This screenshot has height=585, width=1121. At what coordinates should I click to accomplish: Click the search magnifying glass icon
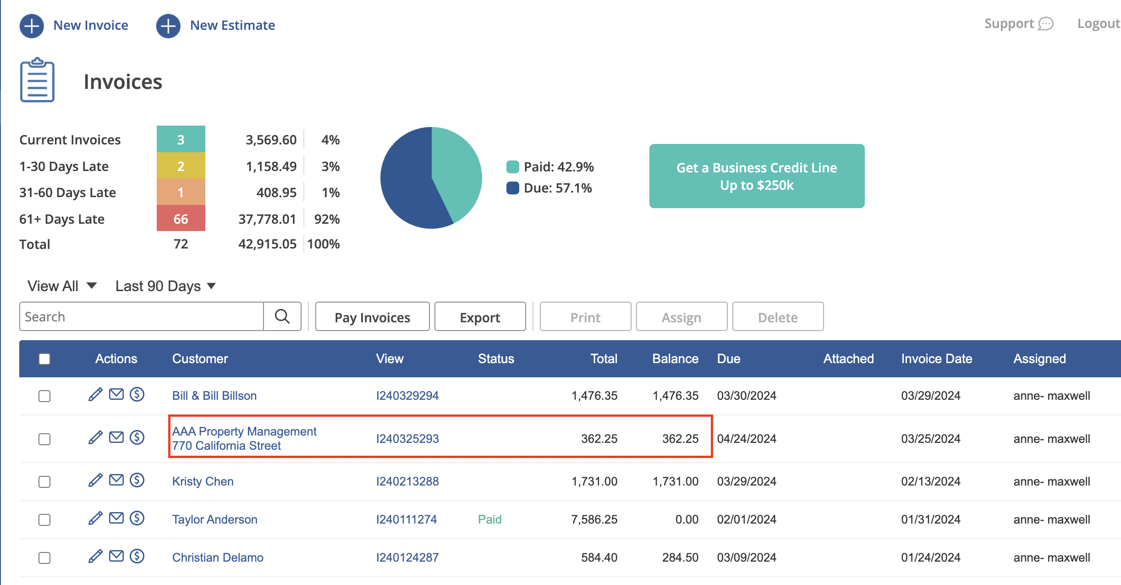tap(282, 316)
